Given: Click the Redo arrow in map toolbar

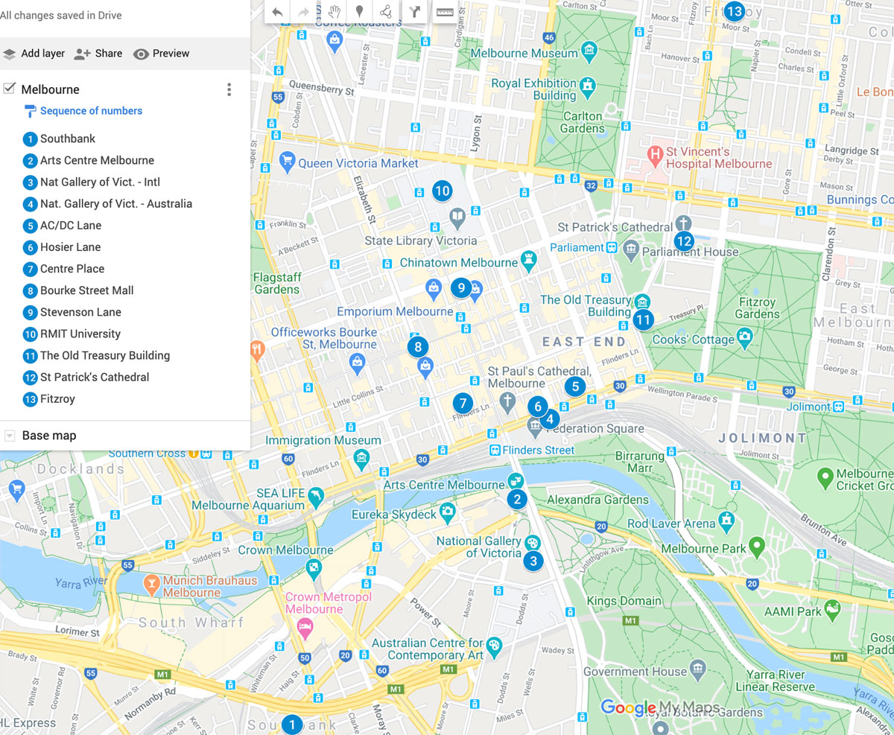Looking at the screenshot, I should [303, 11].
